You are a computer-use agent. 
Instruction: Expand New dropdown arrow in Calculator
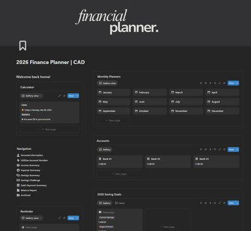click(x=77, y=96)
